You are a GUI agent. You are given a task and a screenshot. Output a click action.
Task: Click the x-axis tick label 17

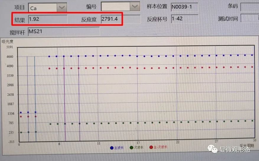(x=138, y=142)
